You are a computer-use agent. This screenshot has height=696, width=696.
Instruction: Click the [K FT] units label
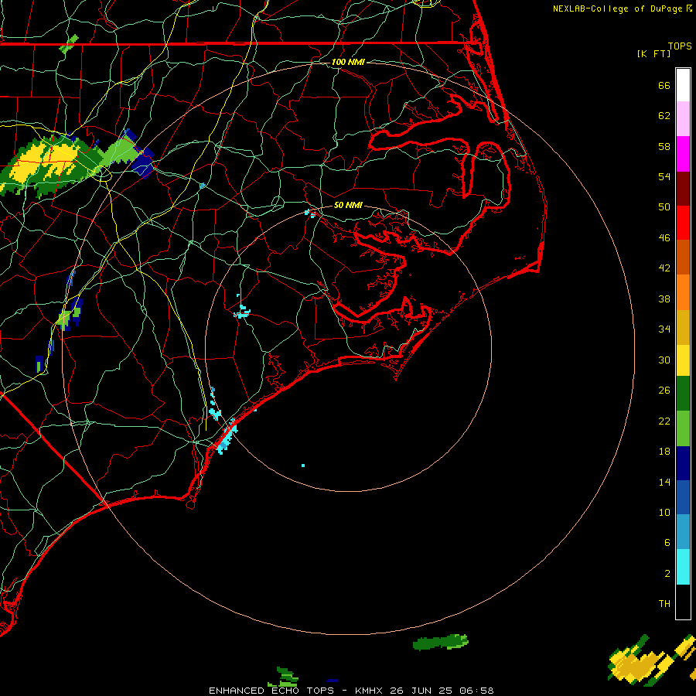click(x=653, y=53)
